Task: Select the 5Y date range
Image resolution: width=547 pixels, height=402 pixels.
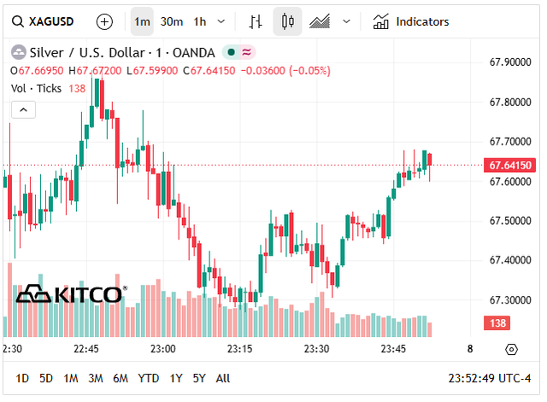Action: pos(199,378)
